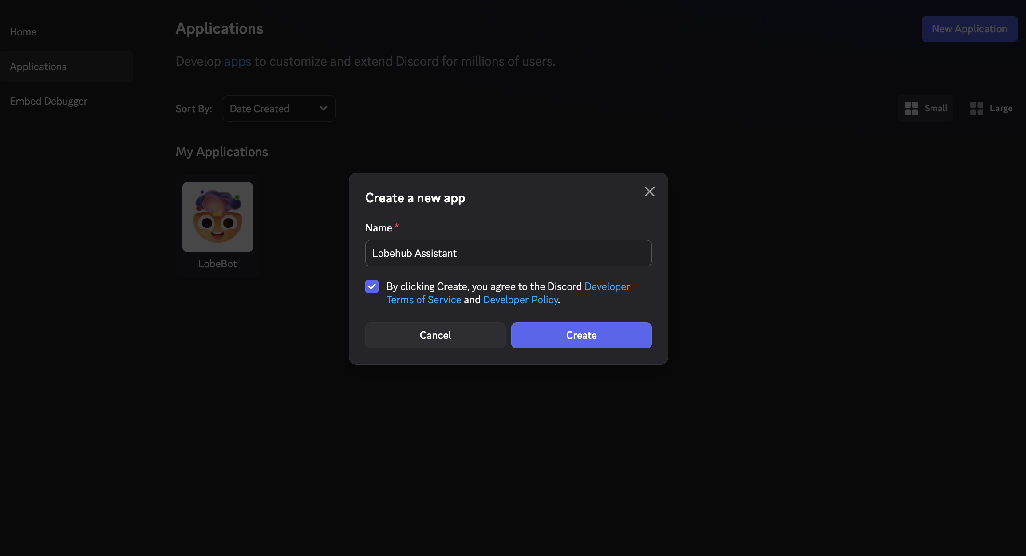Select the Large grid view icon

[976, 109]
